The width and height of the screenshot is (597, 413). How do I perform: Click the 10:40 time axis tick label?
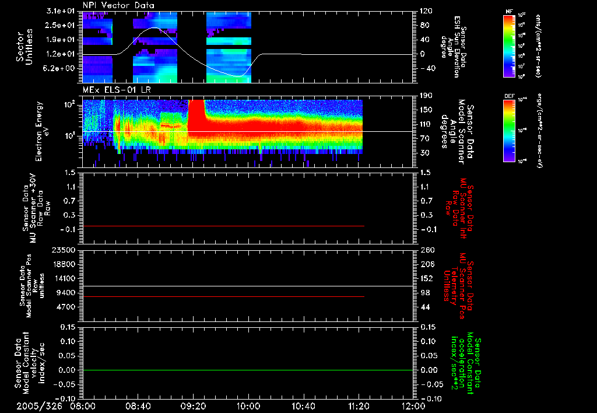click(304, 405)
